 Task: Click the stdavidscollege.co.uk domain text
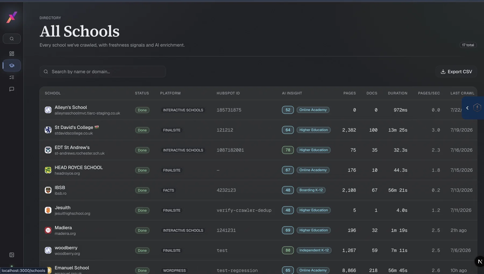[74, 133]
